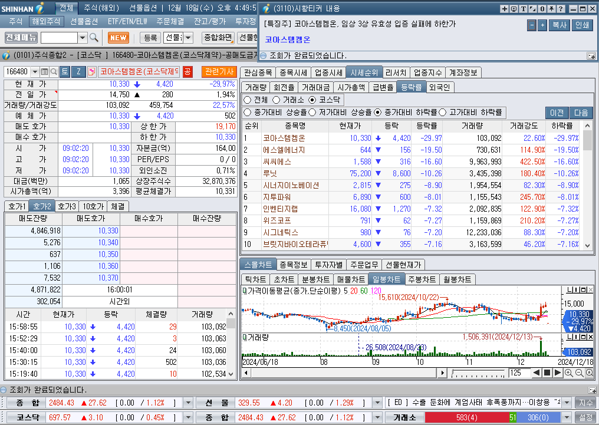Image resolution: width=599 pixels, height=425 pixels.
Task: Click the red 공 icon
Action: pos(187,71)
